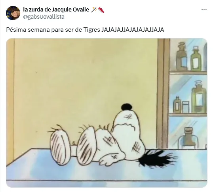213x192 pixels.
Task: Open the @gabsUovallista handle link
Action: (x=44, y=17)
